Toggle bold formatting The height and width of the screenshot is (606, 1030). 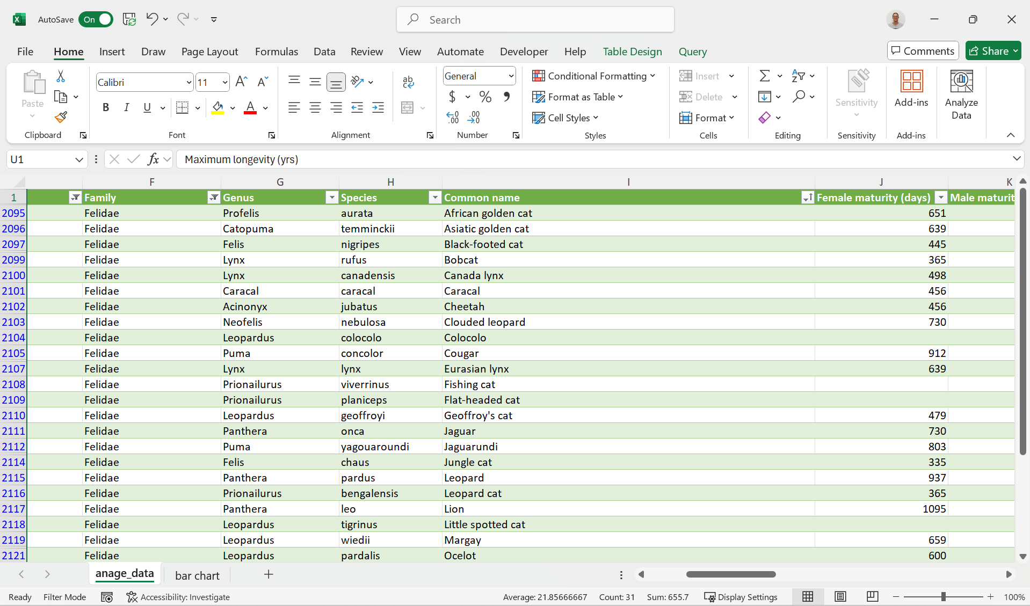(x=105, y=107)
